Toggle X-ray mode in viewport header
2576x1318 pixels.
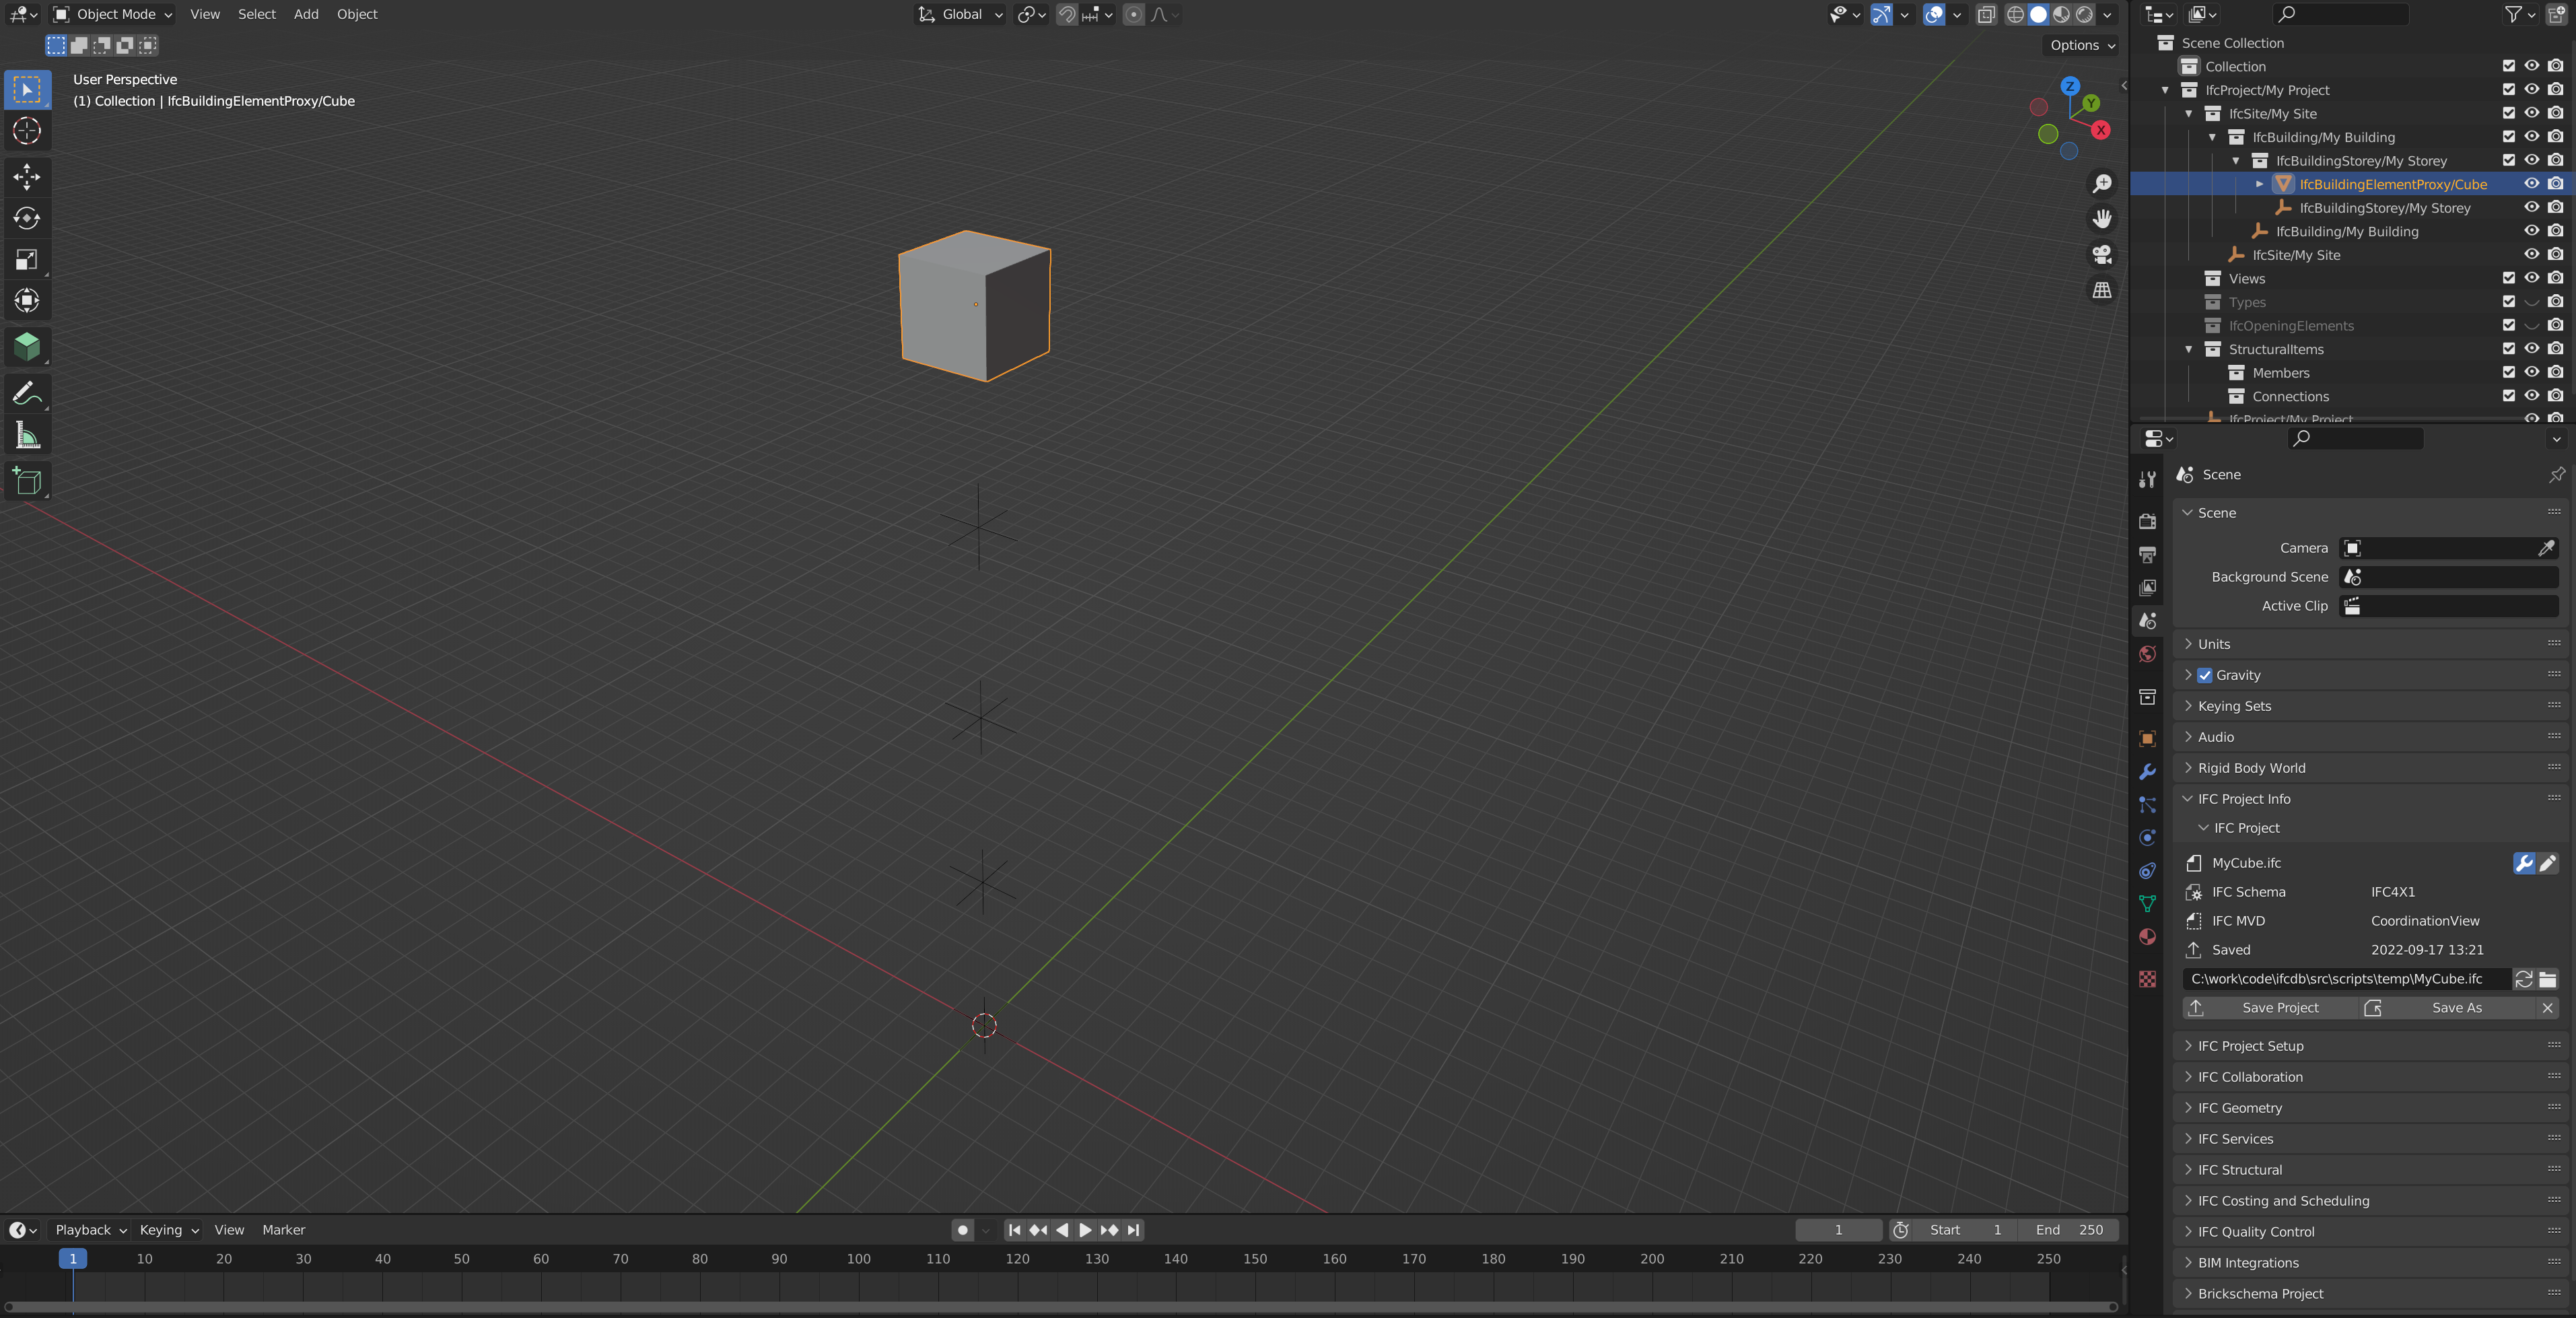point(1986,14)
